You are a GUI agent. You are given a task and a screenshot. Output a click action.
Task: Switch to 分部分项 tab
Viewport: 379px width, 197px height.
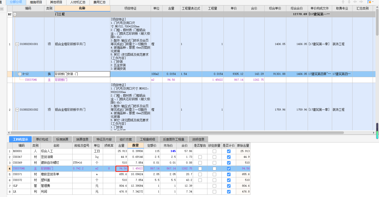tap(16, 2)
